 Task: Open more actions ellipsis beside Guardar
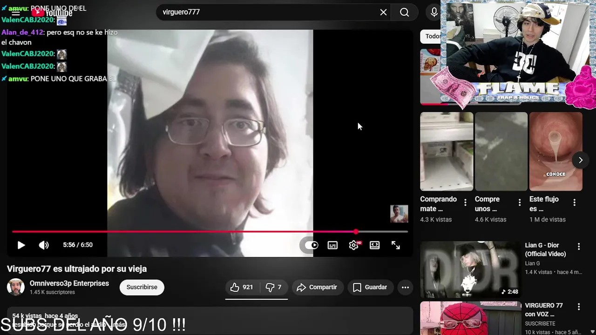click(406, 287)
